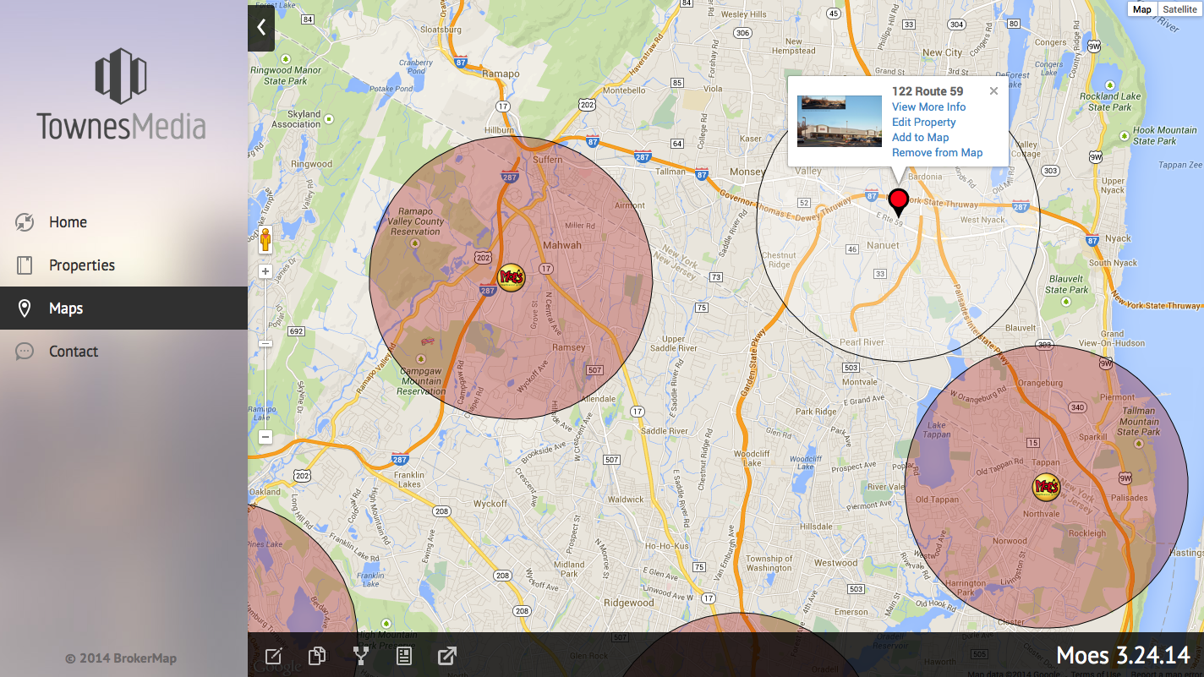Click the copy map icon
1204x677 pixels.
point(317,656)
